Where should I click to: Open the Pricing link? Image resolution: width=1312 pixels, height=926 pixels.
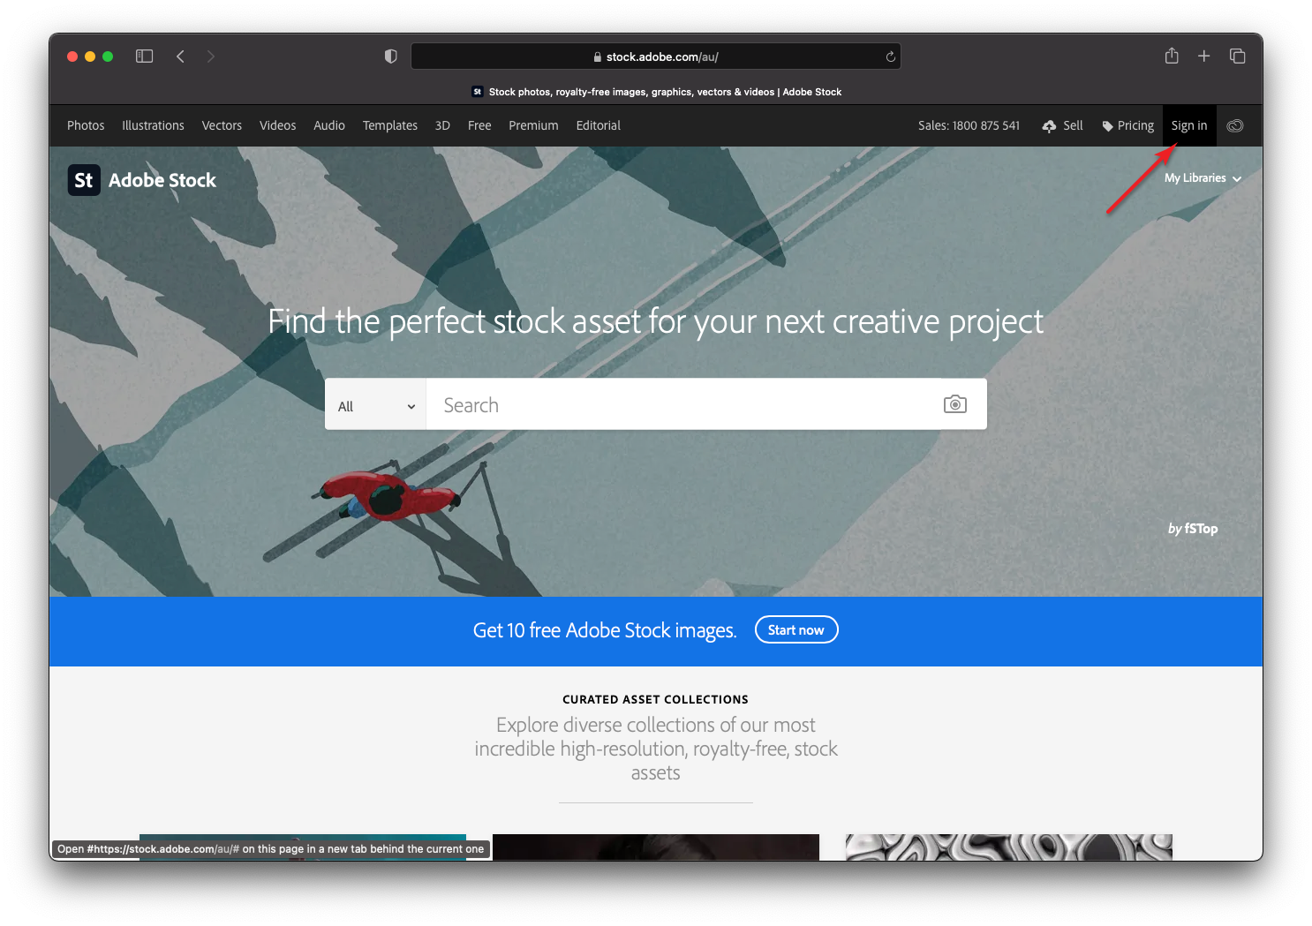[x=1127, y=125]
